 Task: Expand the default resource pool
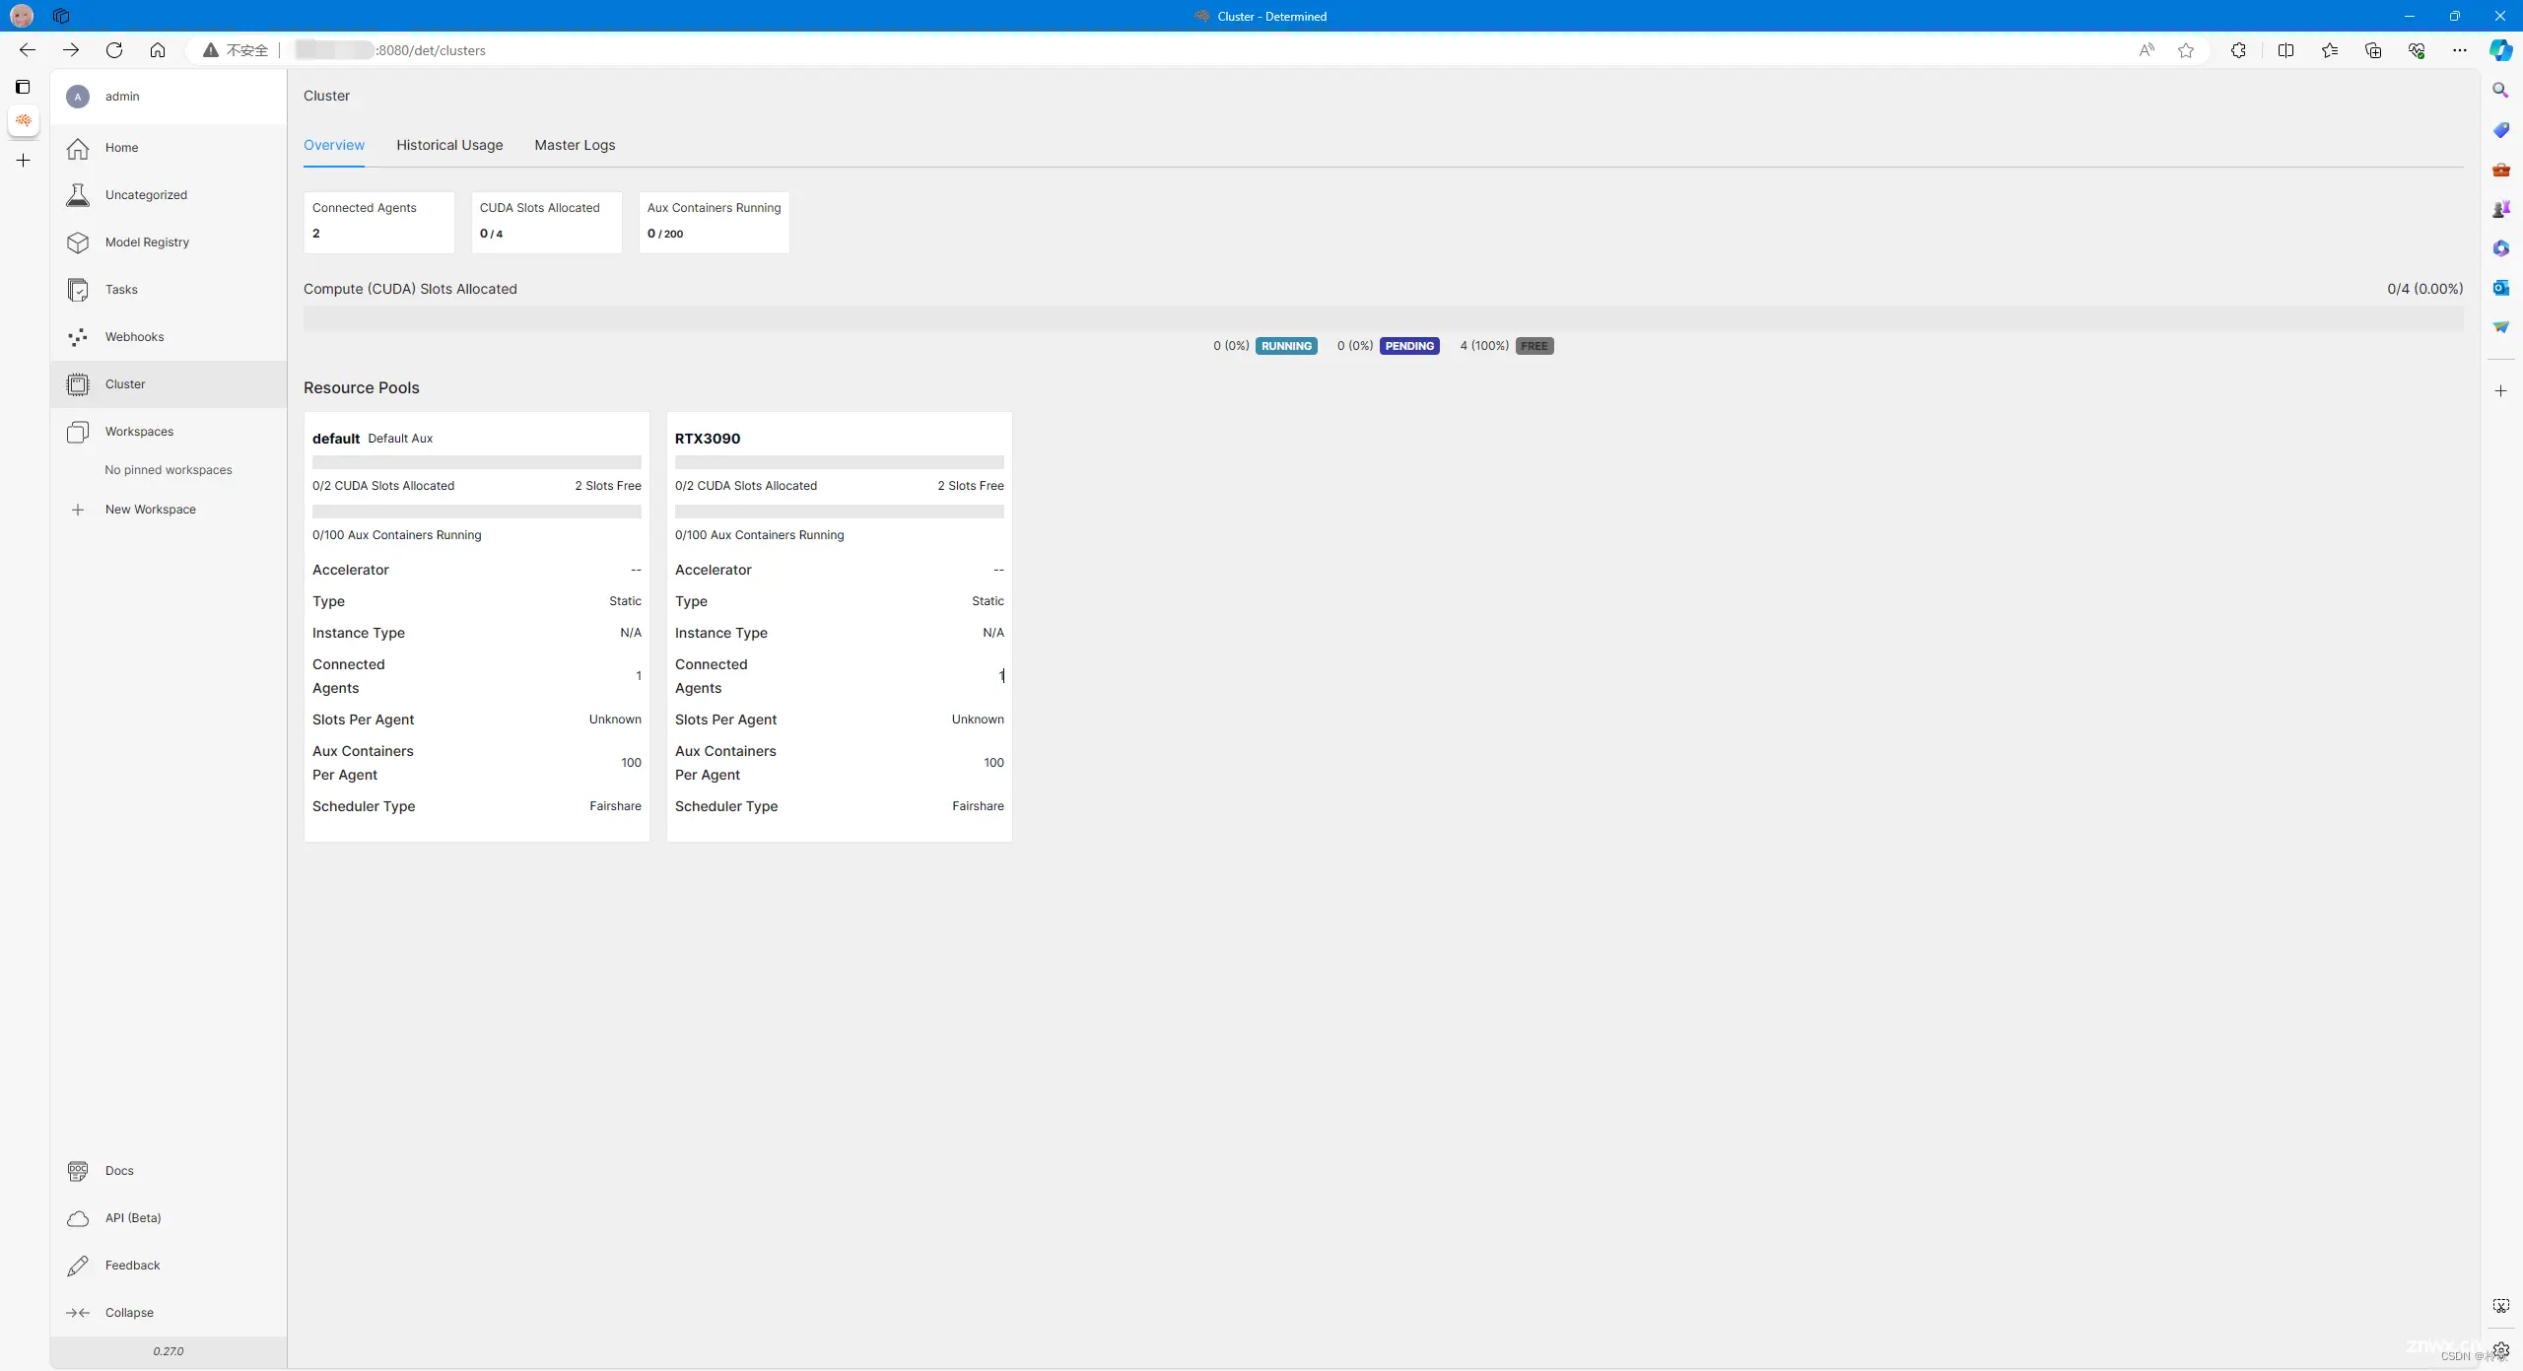point(336,438)
